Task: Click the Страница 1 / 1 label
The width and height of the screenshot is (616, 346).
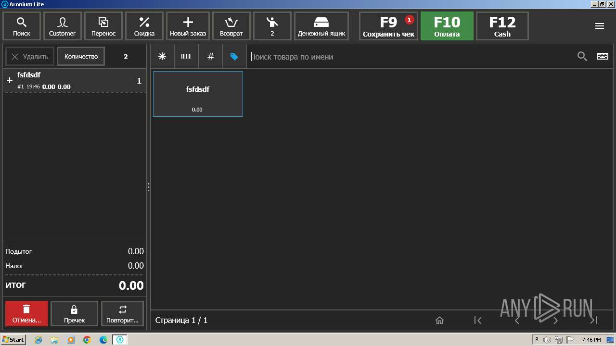Action: pyautogui.click(x=181, y=320)
